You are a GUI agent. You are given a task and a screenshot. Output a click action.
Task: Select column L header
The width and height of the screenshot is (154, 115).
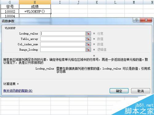[x=115, y=2]
